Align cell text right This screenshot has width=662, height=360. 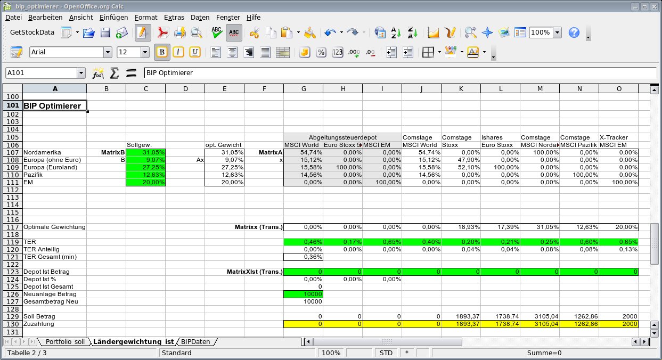(249, 52)
